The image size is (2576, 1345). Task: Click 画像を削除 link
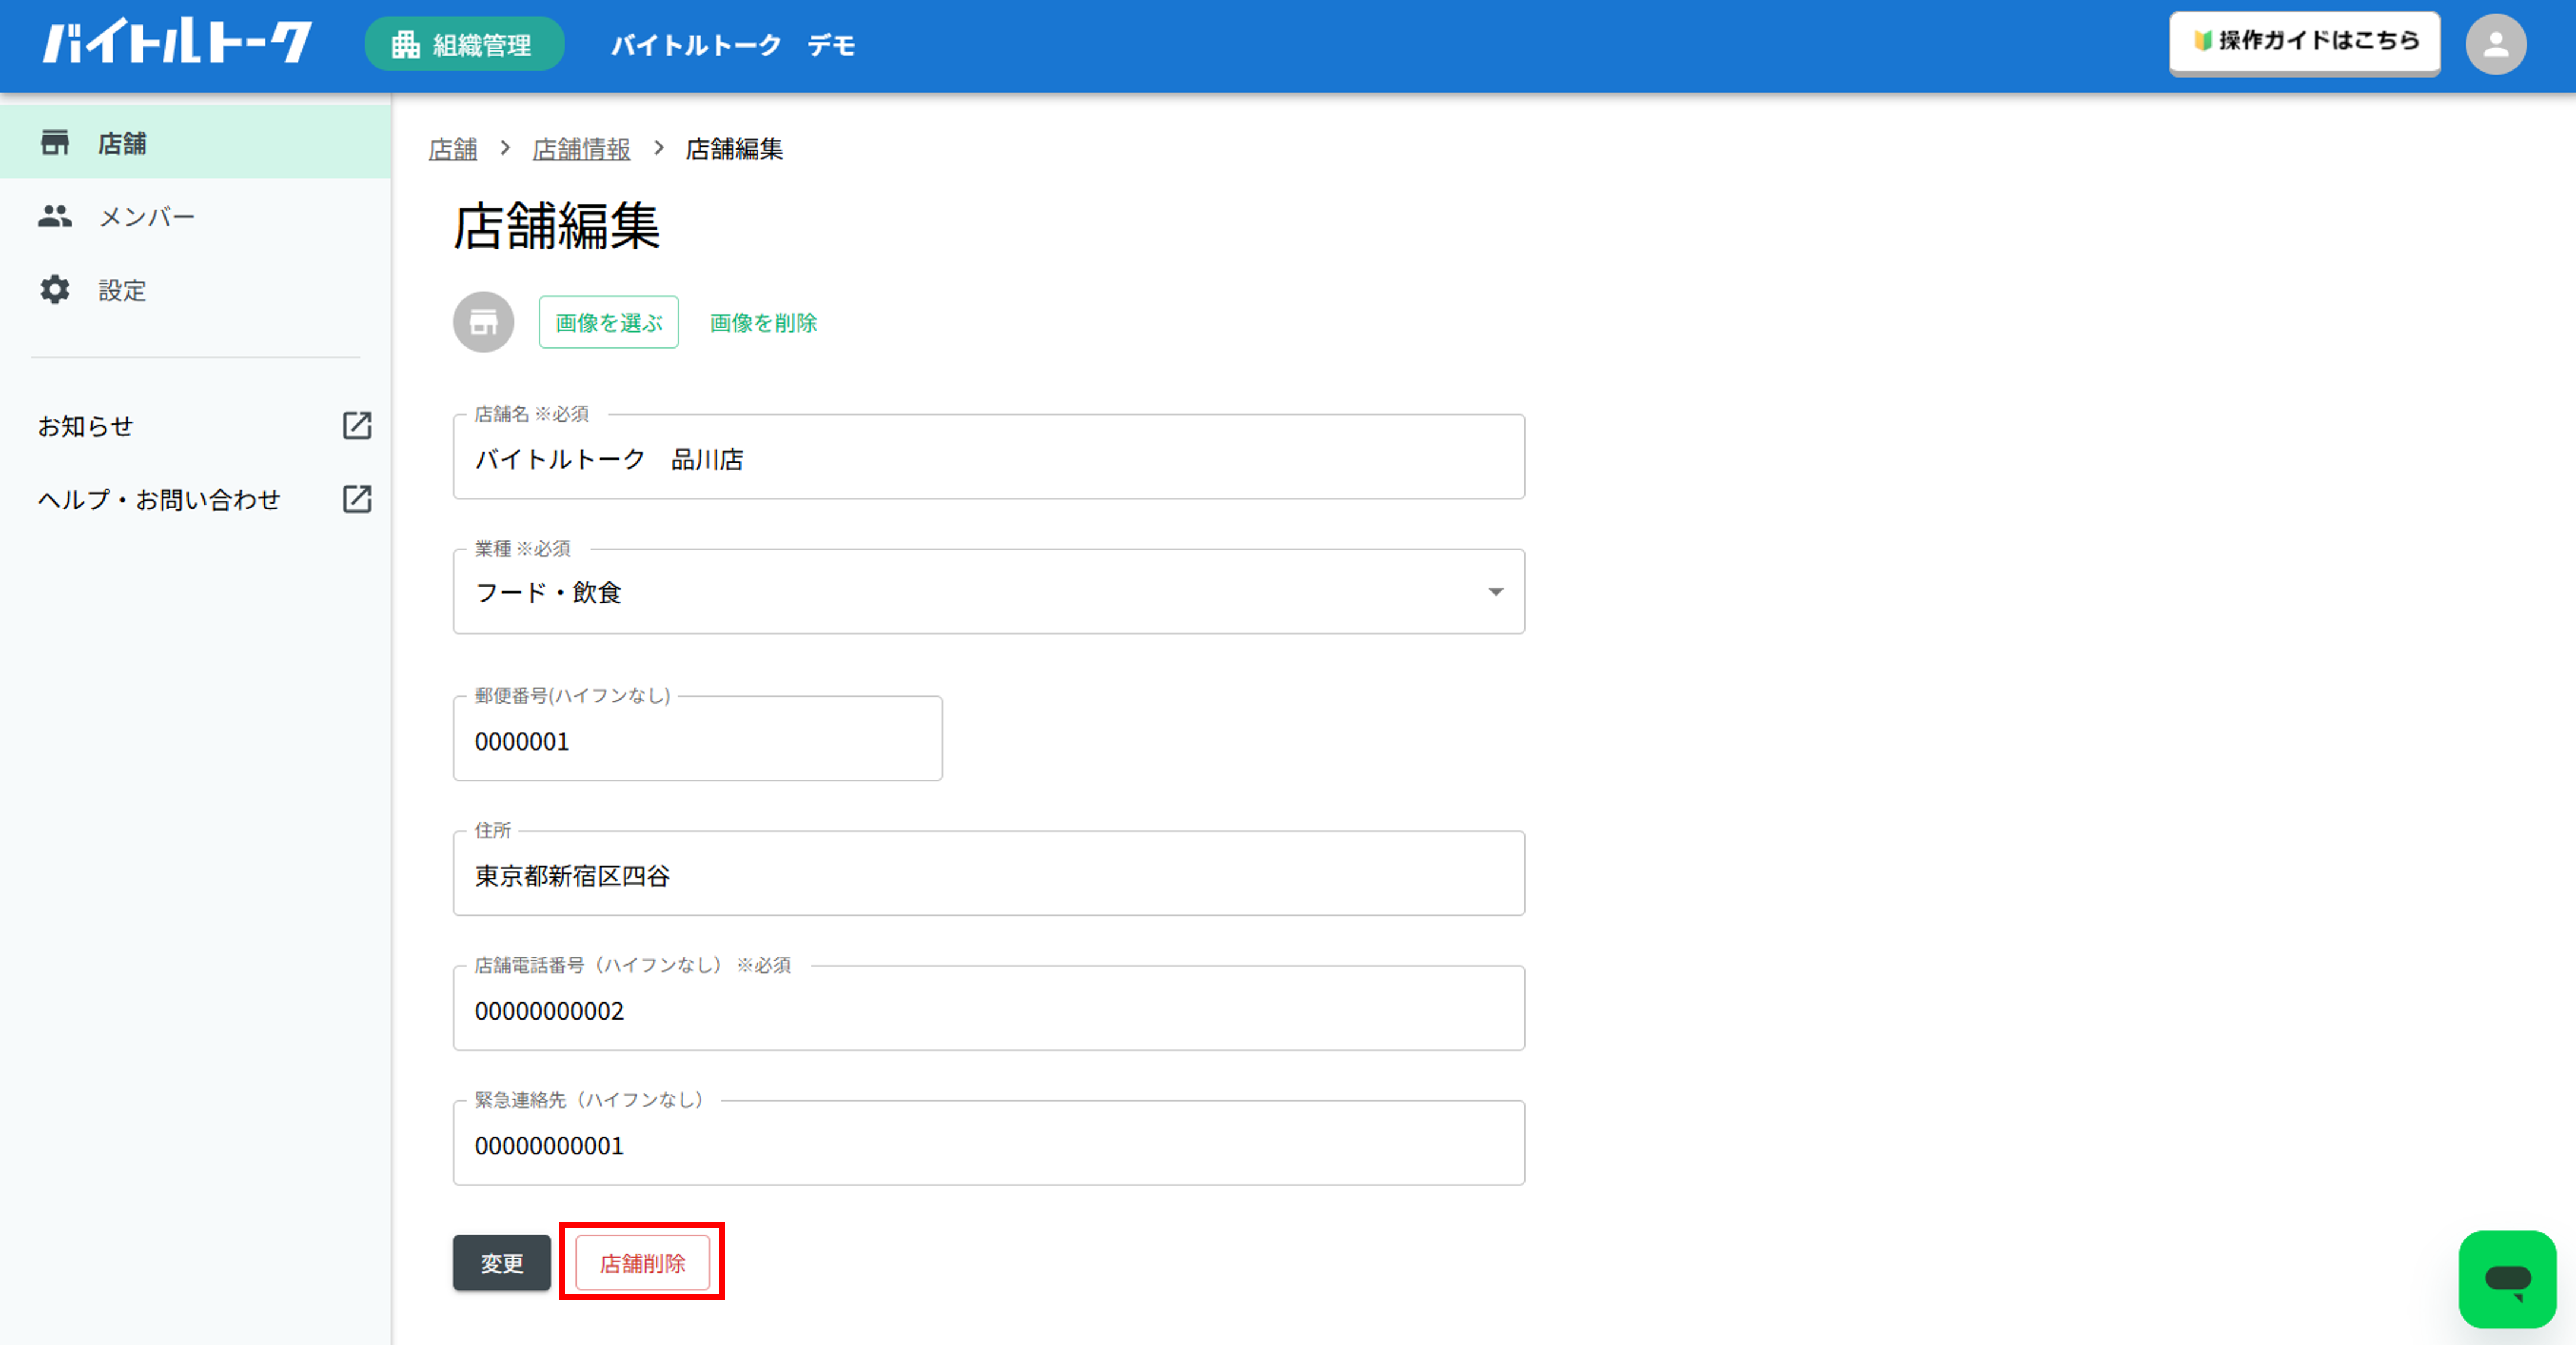[x=763, y=322]
